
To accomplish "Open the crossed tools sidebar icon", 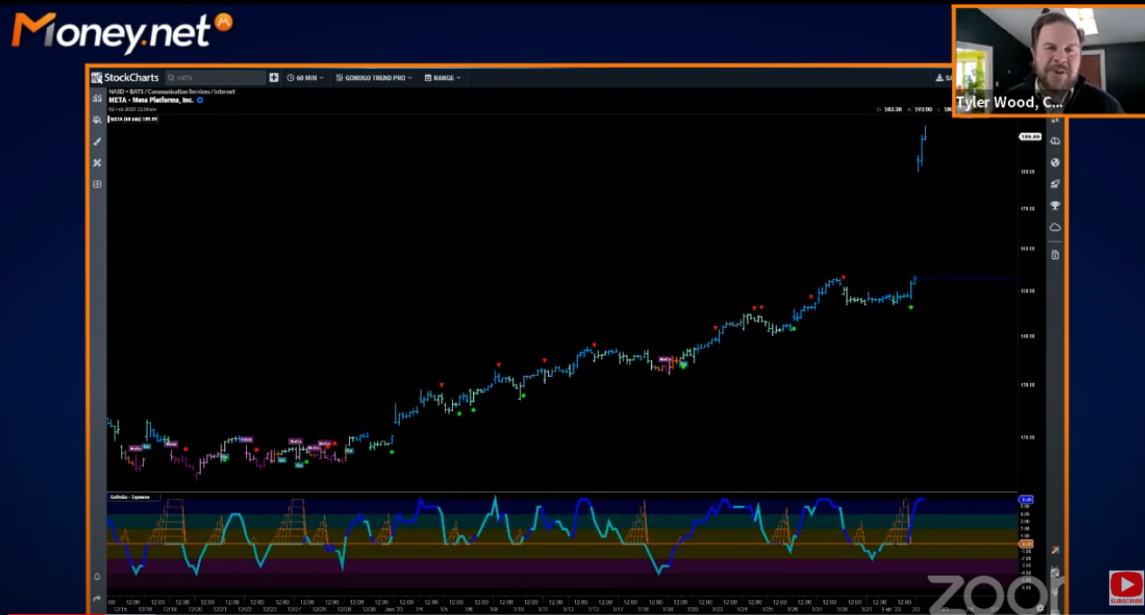I will pos(97,162).
